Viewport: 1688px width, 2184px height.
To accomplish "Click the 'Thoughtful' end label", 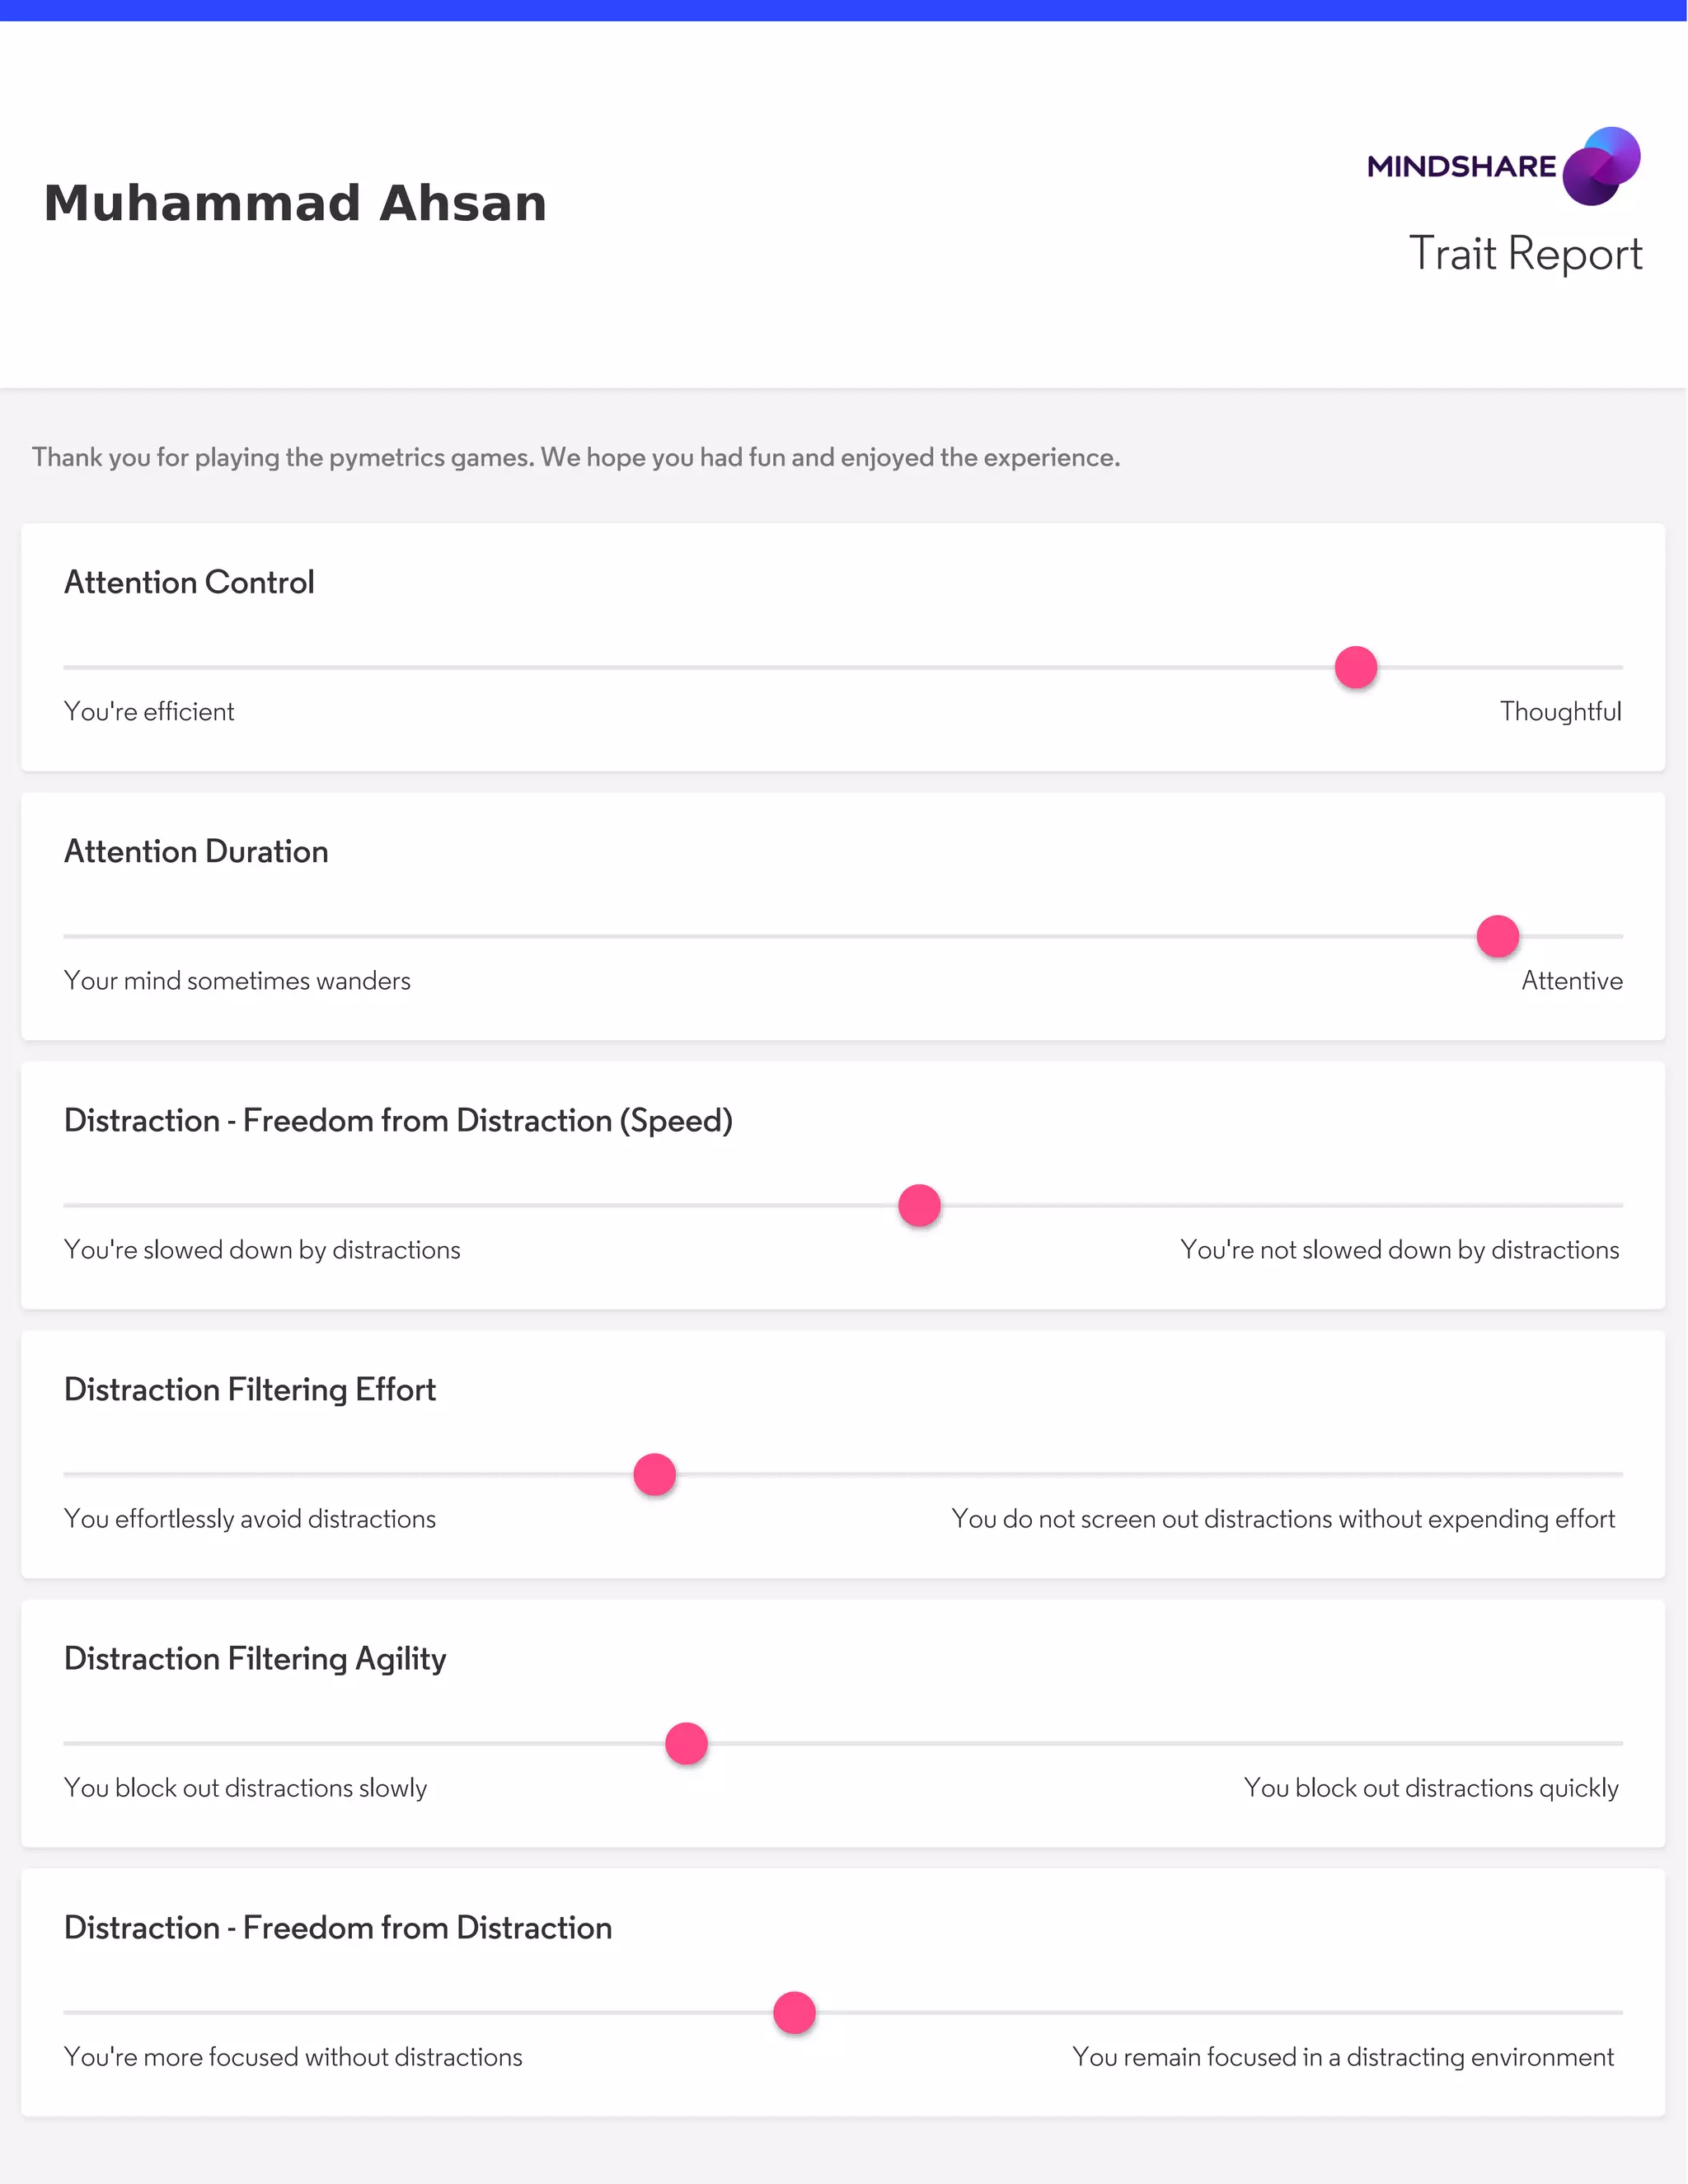I will coord(1560,711).
